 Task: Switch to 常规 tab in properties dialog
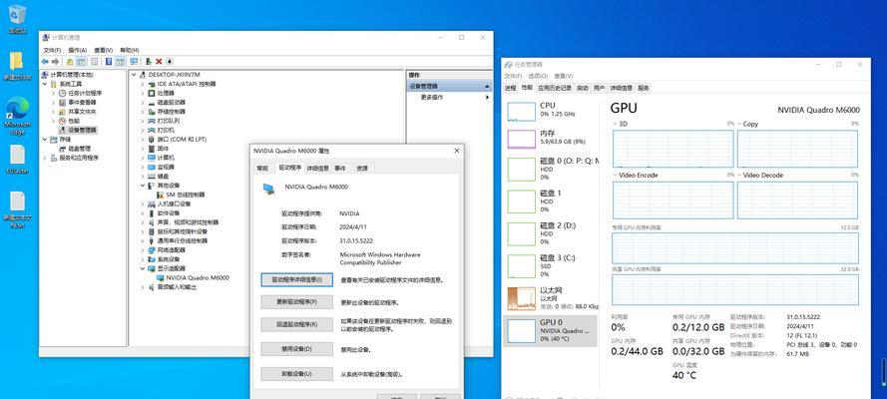(262, 169)
